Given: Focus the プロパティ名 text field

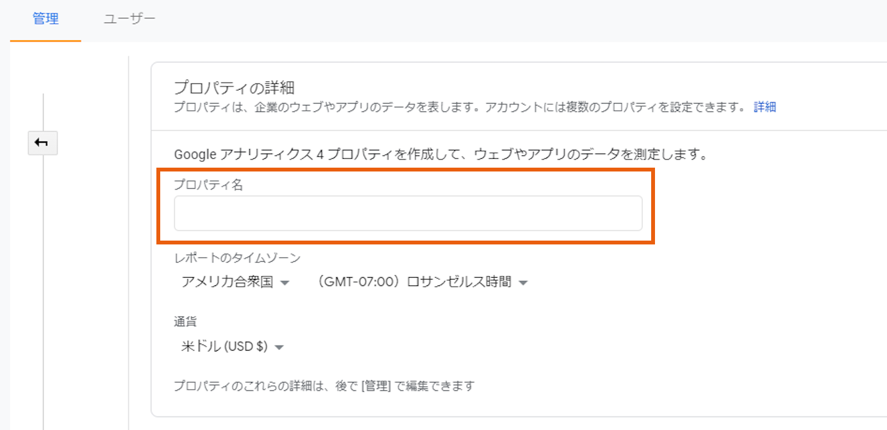Looking at the screenshot, I should 408,213.
